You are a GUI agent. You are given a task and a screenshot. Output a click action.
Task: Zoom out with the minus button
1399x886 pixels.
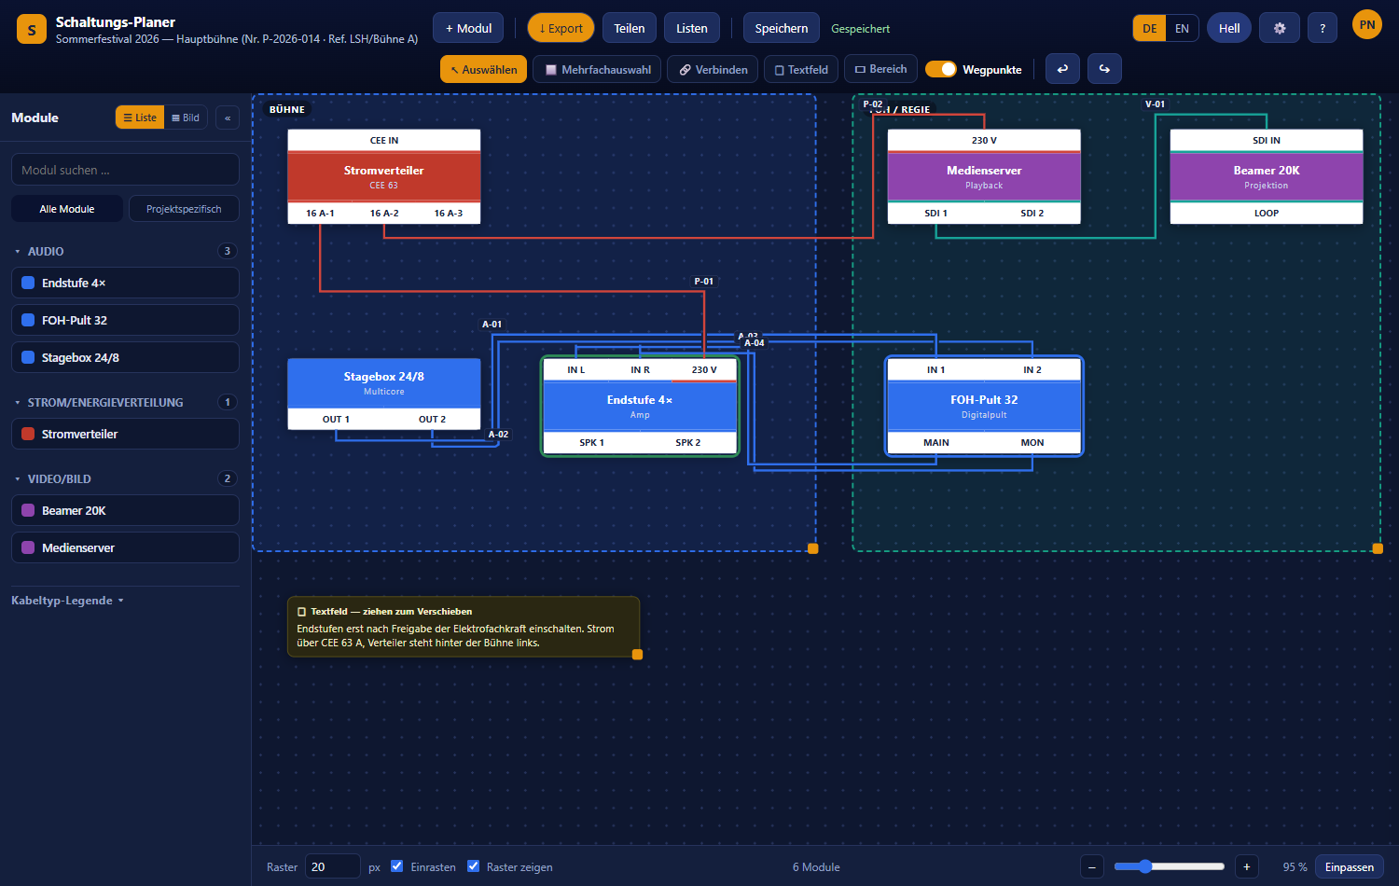[1092, 866]
